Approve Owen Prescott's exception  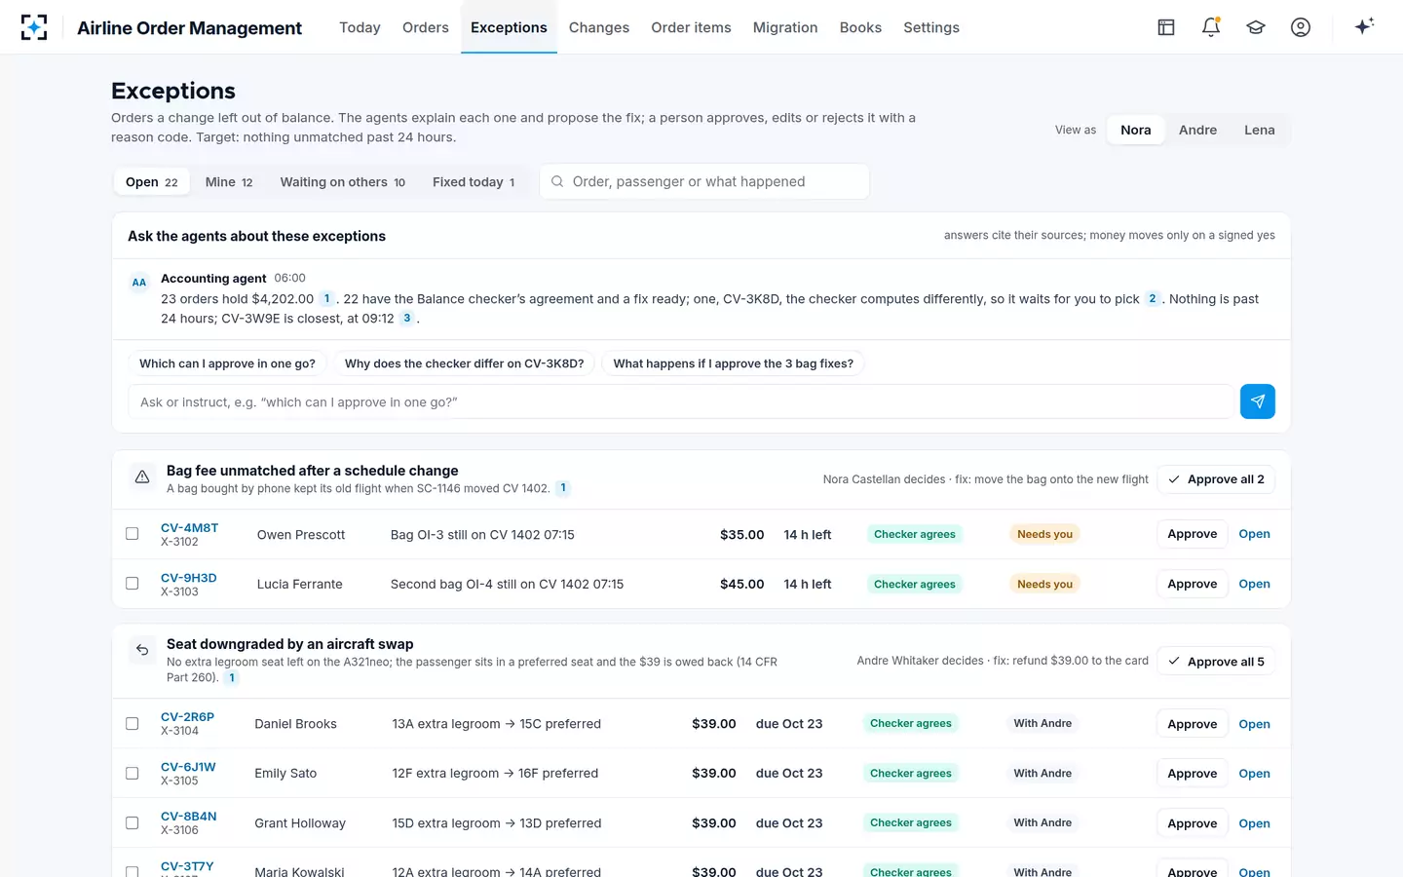[x=1193, y=534]
